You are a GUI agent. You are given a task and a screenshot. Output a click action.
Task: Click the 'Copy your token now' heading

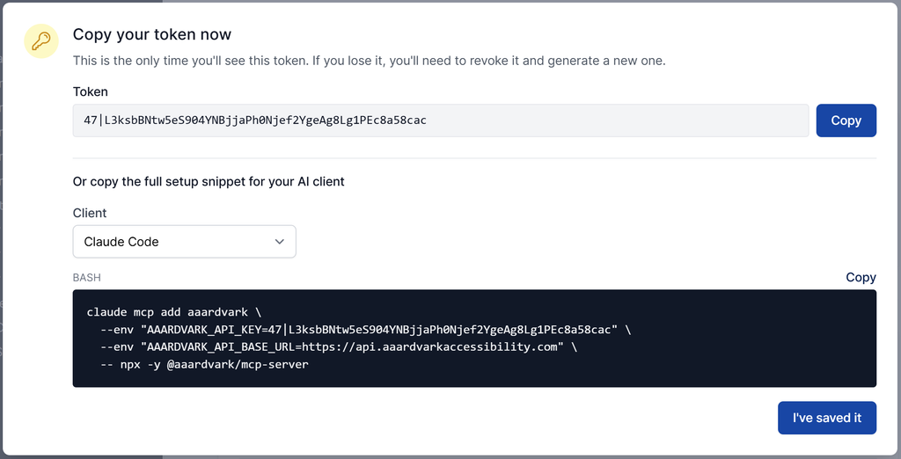pyautogui.click(x=151, y=34)
